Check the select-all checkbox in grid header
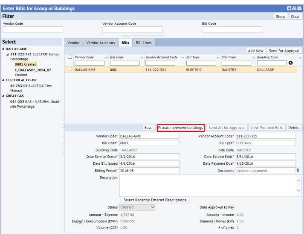 [x=70, y=57]
